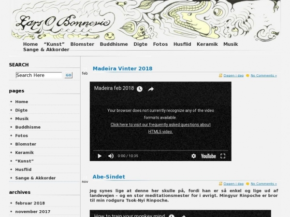Open HTML5 video FAQ link in player
The image size is (290, 217).
click(x=160, y=128)
